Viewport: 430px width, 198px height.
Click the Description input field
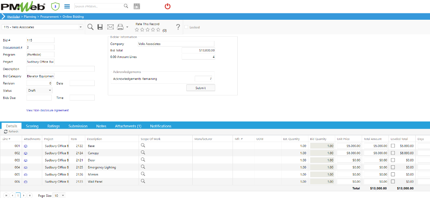[60, 69]
